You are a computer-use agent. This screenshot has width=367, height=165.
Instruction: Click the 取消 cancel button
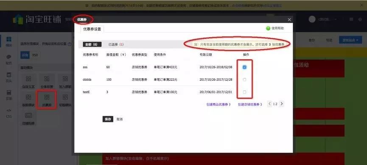point(119,119)
